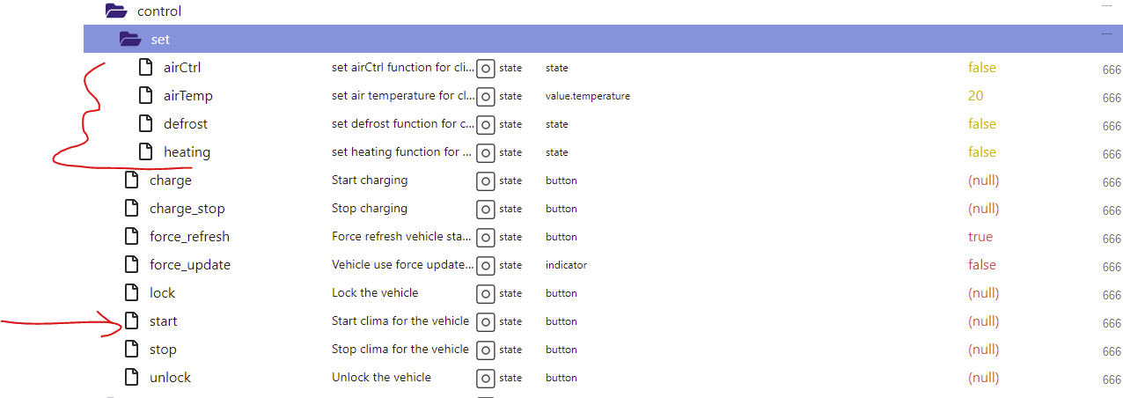Screen dimensions: 1123x398
Task: Collapse the control folder
Action: click(116, 11)
